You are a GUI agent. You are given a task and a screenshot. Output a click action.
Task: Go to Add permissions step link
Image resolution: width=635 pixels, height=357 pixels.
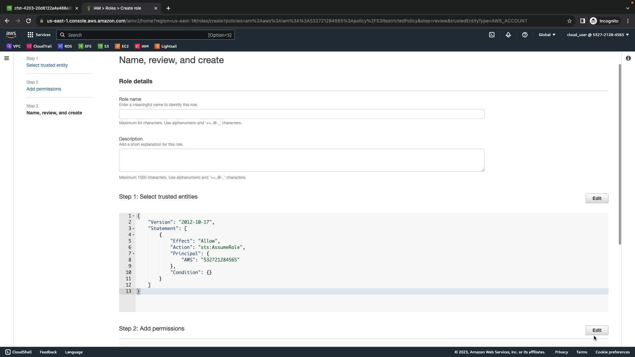44,89
